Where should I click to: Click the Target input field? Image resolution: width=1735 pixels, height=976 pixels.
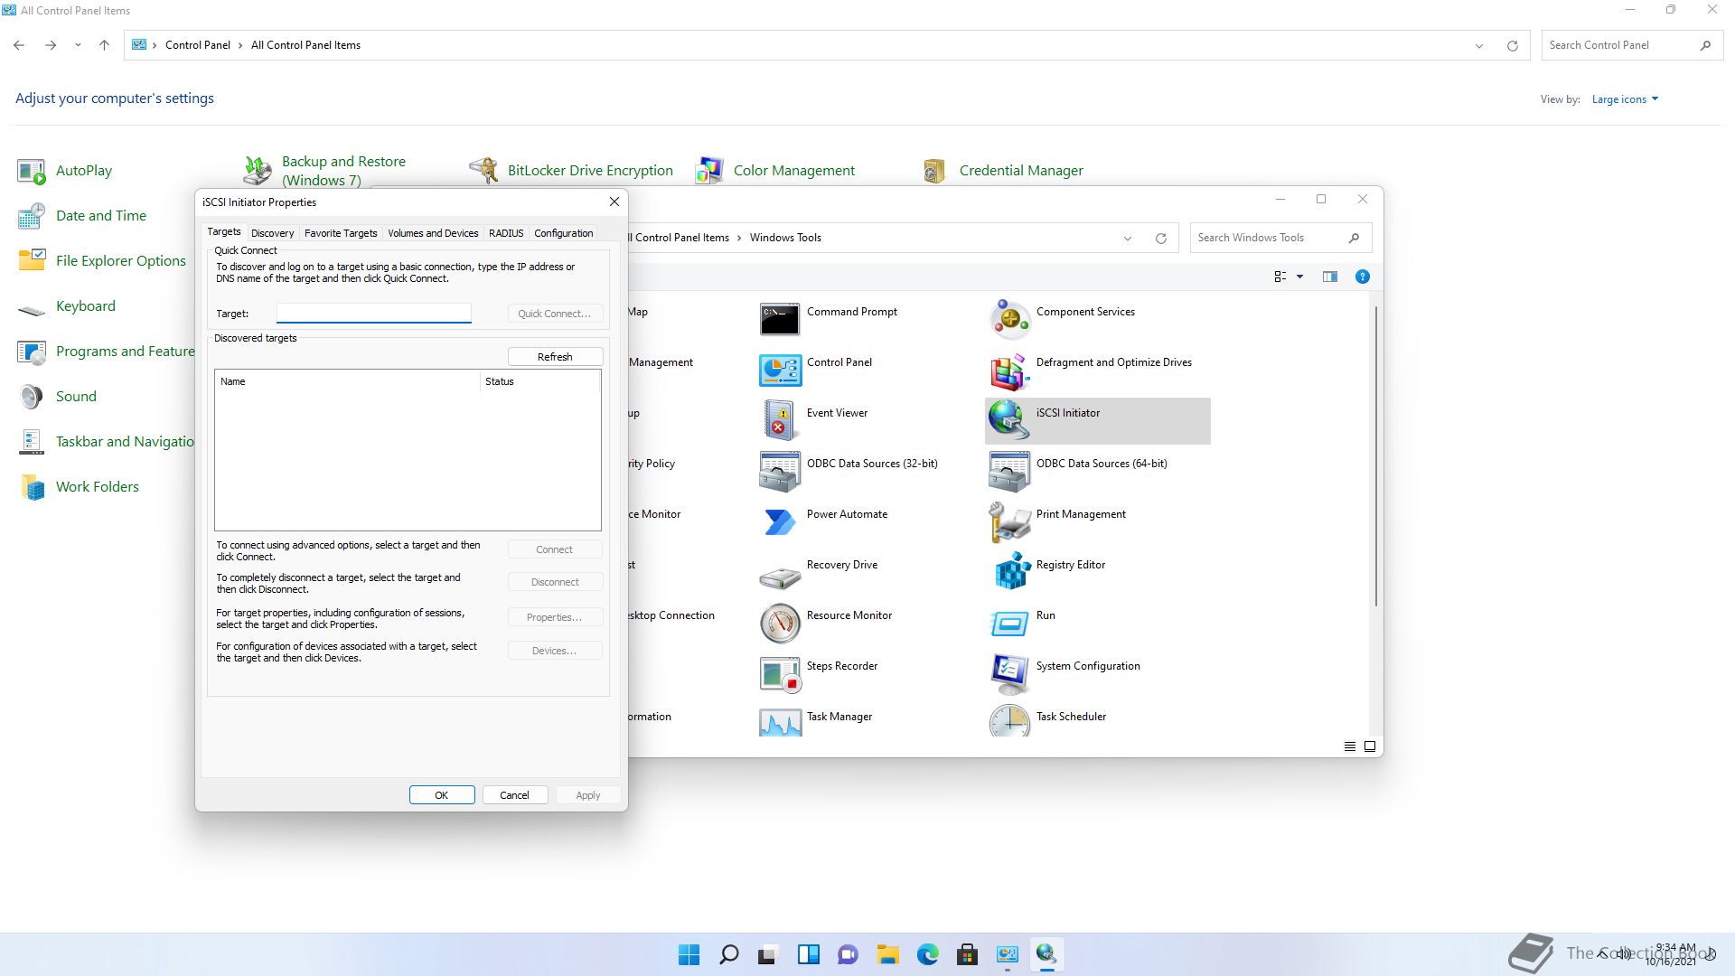[x=373, y=314]
